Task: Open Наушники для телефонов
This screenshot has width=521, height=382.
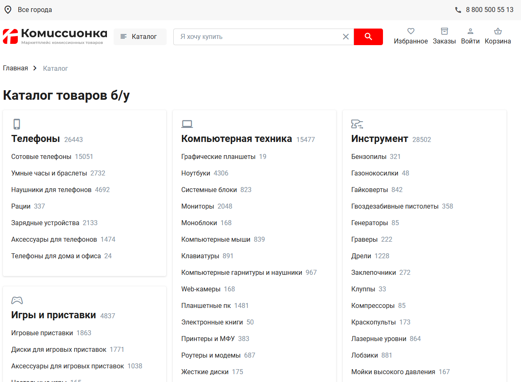Action: tap(51, 190)
